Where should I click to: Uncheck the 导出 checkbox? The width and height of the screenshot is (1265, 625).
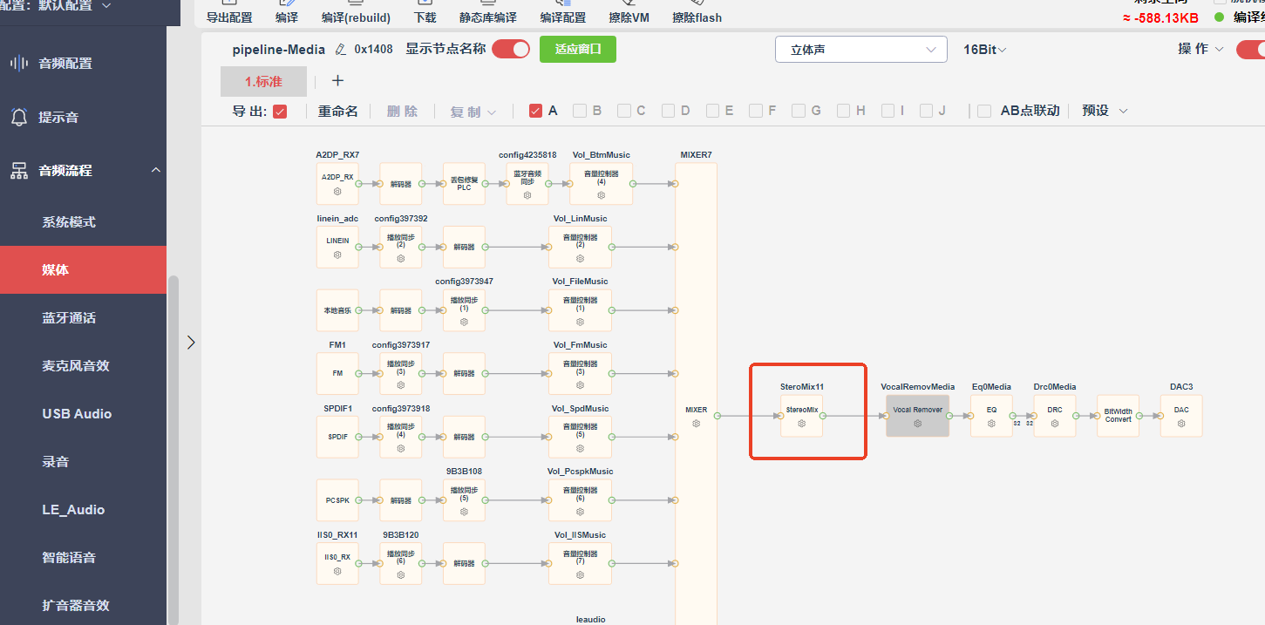[x=280, y=111]
